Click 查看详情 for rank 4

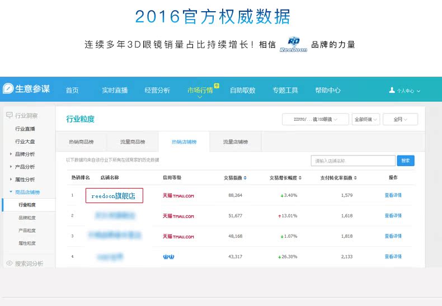coord(393,256)
